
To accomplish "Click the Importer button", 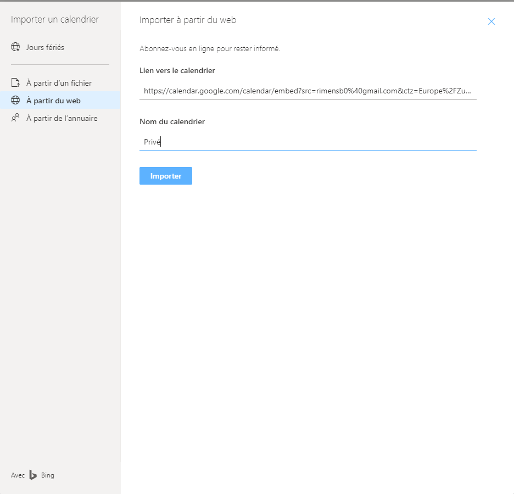I will pyautogui.click(x=165, y=175).
